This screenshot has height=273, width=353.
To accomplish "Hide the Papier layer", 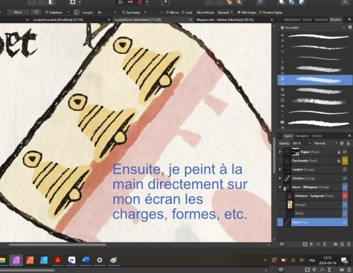I will (345, 152).
